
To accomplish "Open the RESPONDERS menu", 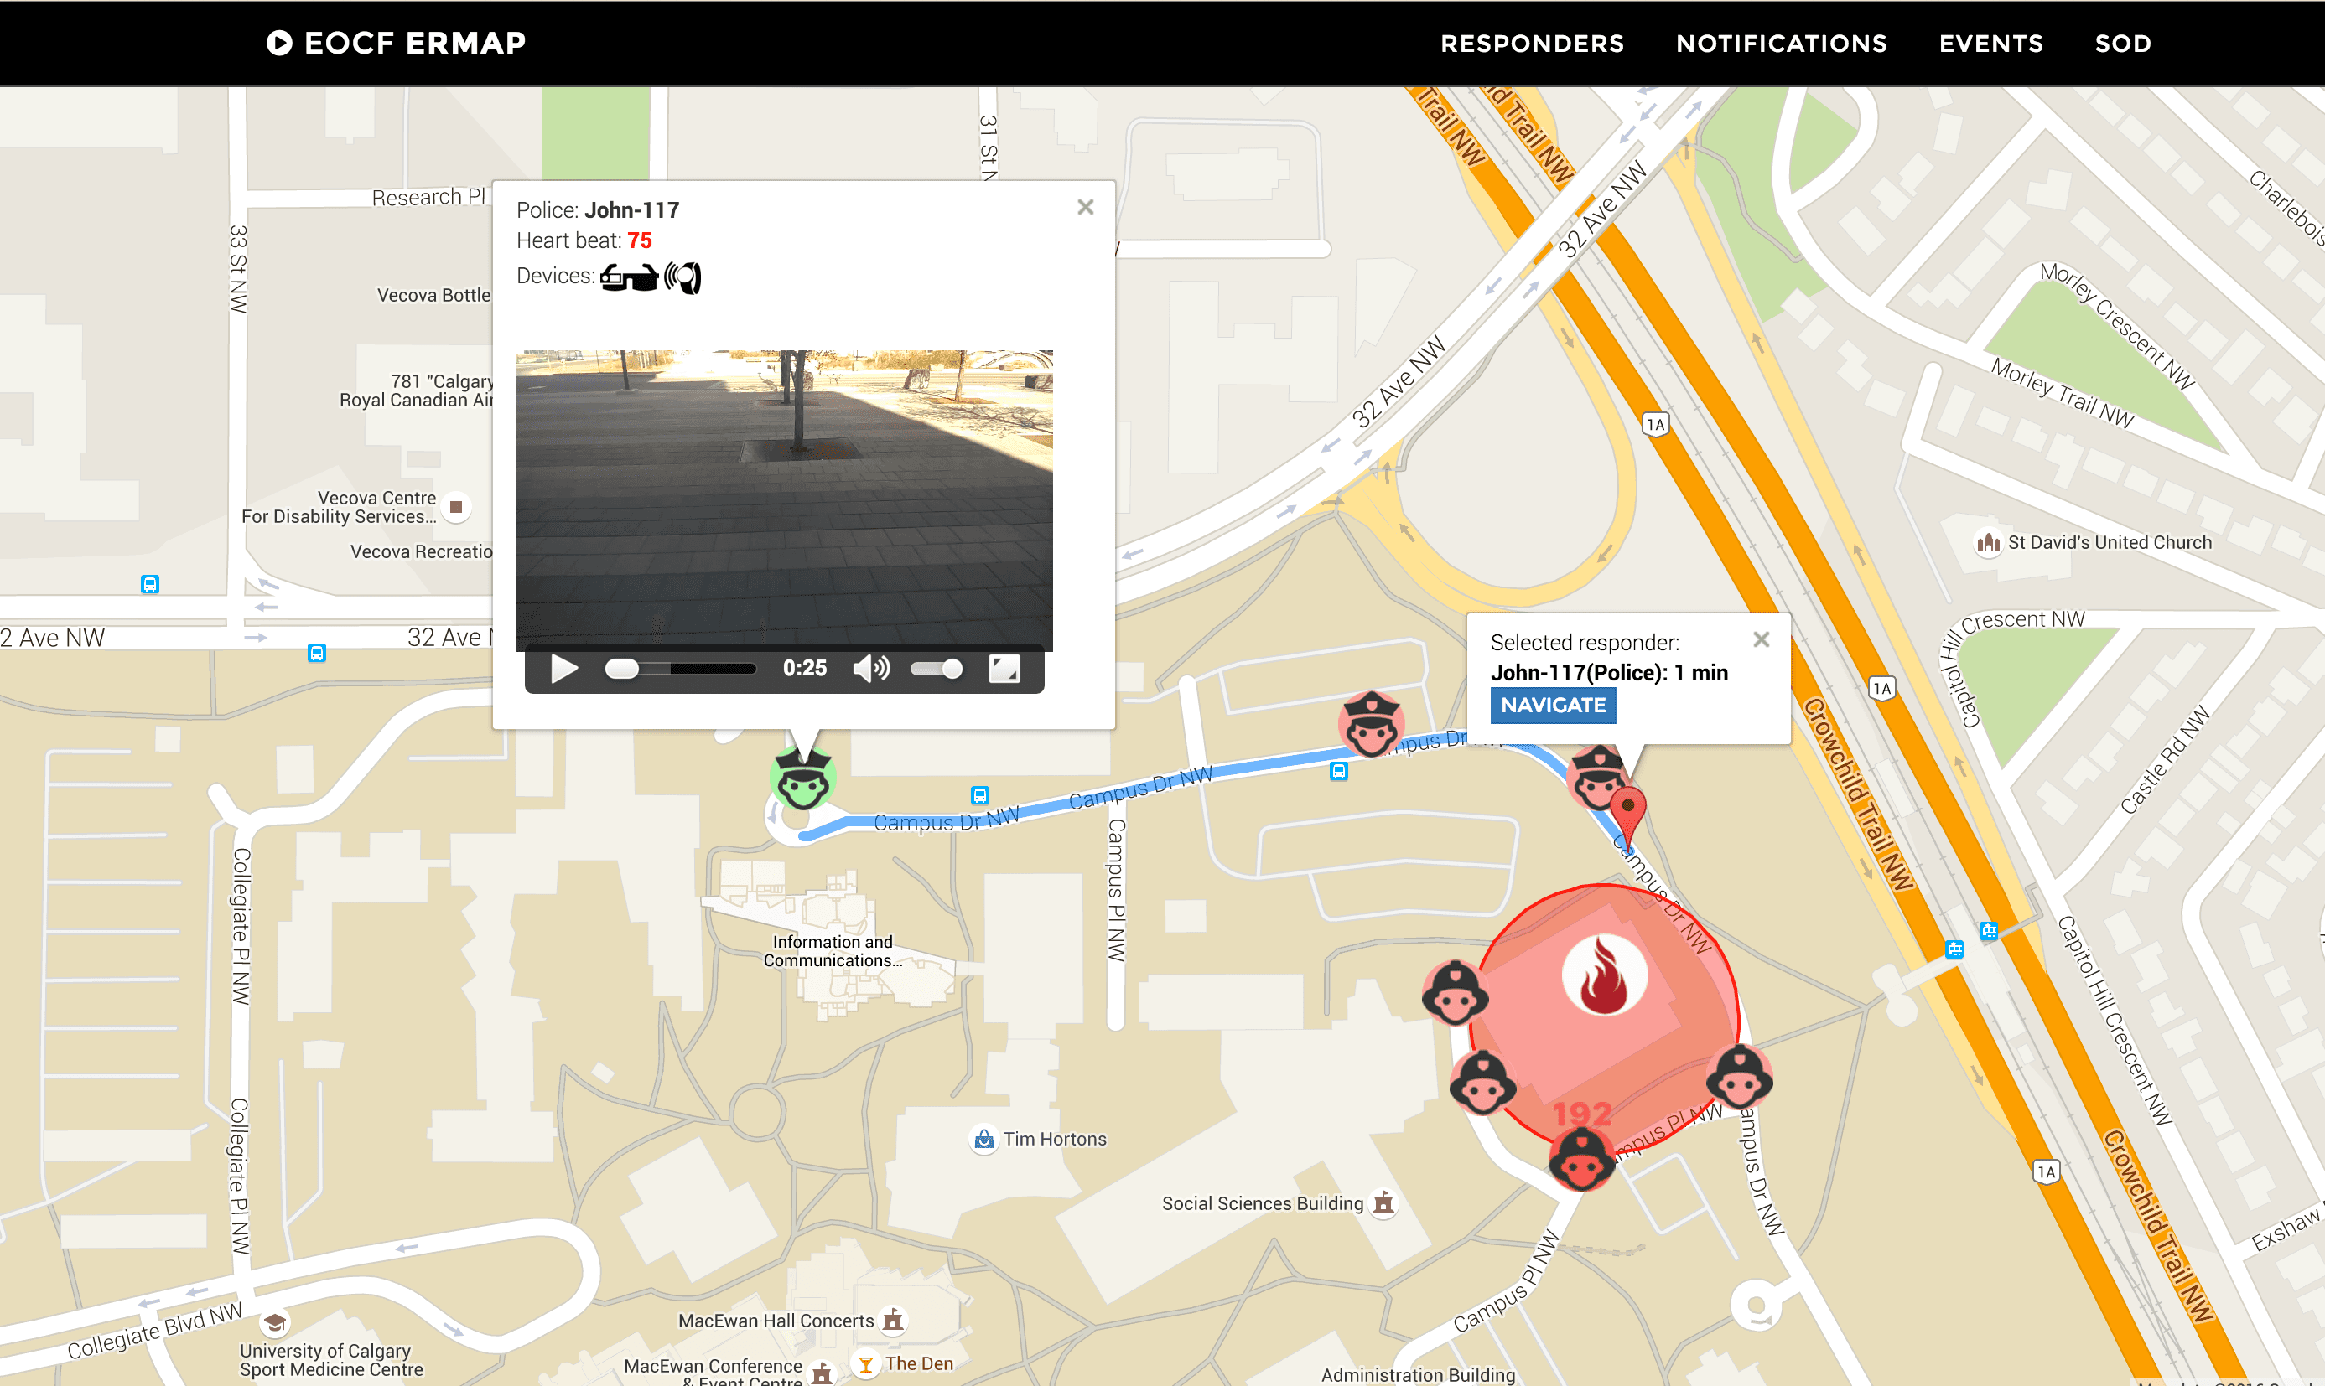I will (1532, 43).
